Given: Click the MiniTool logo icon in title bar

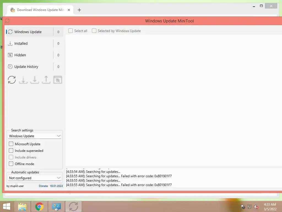Looking at the screenshot, I should point(7,21).
